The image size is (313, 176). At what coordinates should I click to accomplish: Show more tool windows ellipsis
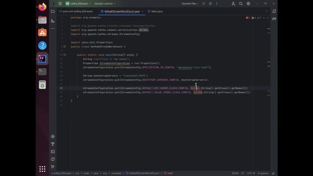(x=53, y=28)
